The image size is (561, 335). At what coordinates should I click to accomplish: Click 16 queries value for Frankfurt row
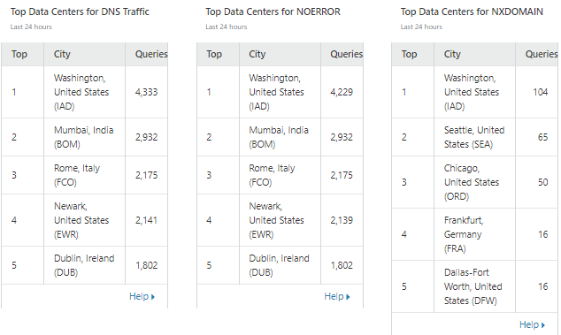pos(542,234)
